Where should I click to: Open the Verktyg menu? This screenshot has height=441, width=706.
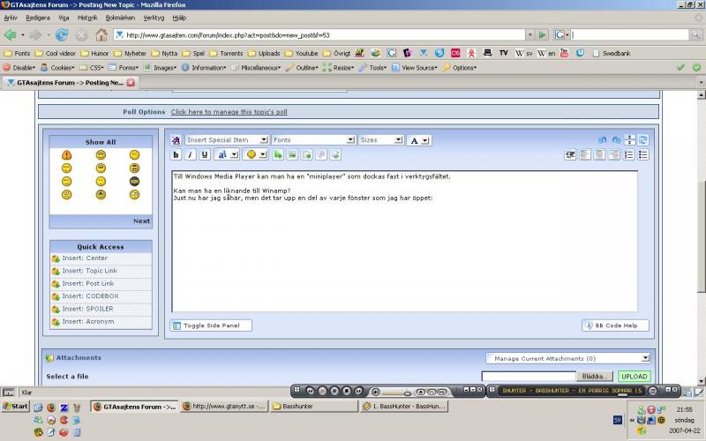[x=154, y=18]
